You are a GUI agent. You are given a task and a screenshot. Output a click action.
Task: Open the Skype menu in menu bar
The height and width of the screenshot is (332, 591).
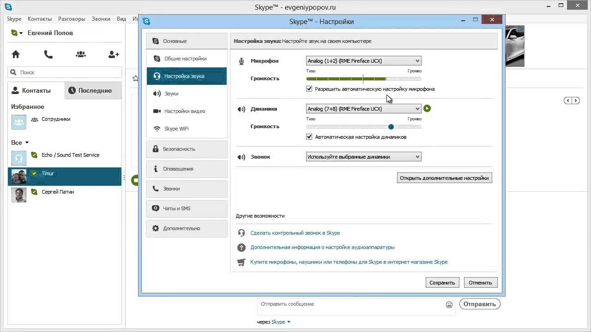pyautogui.click(x=14, y=19)
